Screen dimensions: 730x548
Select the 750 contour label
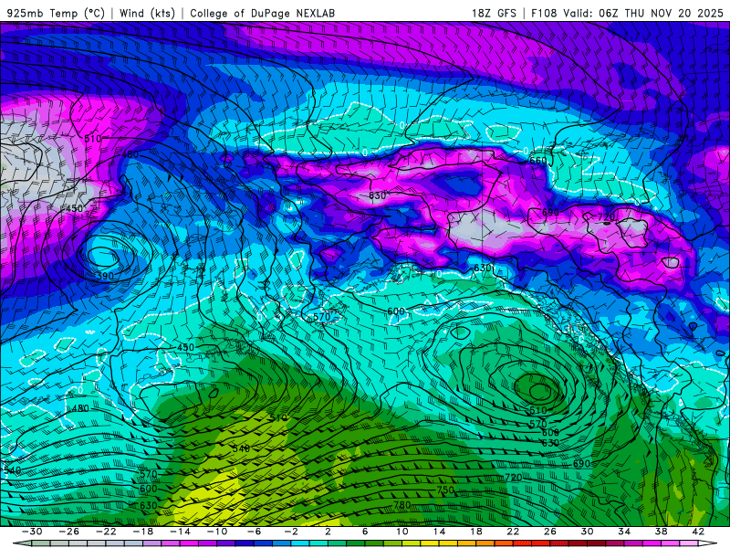click(445, 490)
